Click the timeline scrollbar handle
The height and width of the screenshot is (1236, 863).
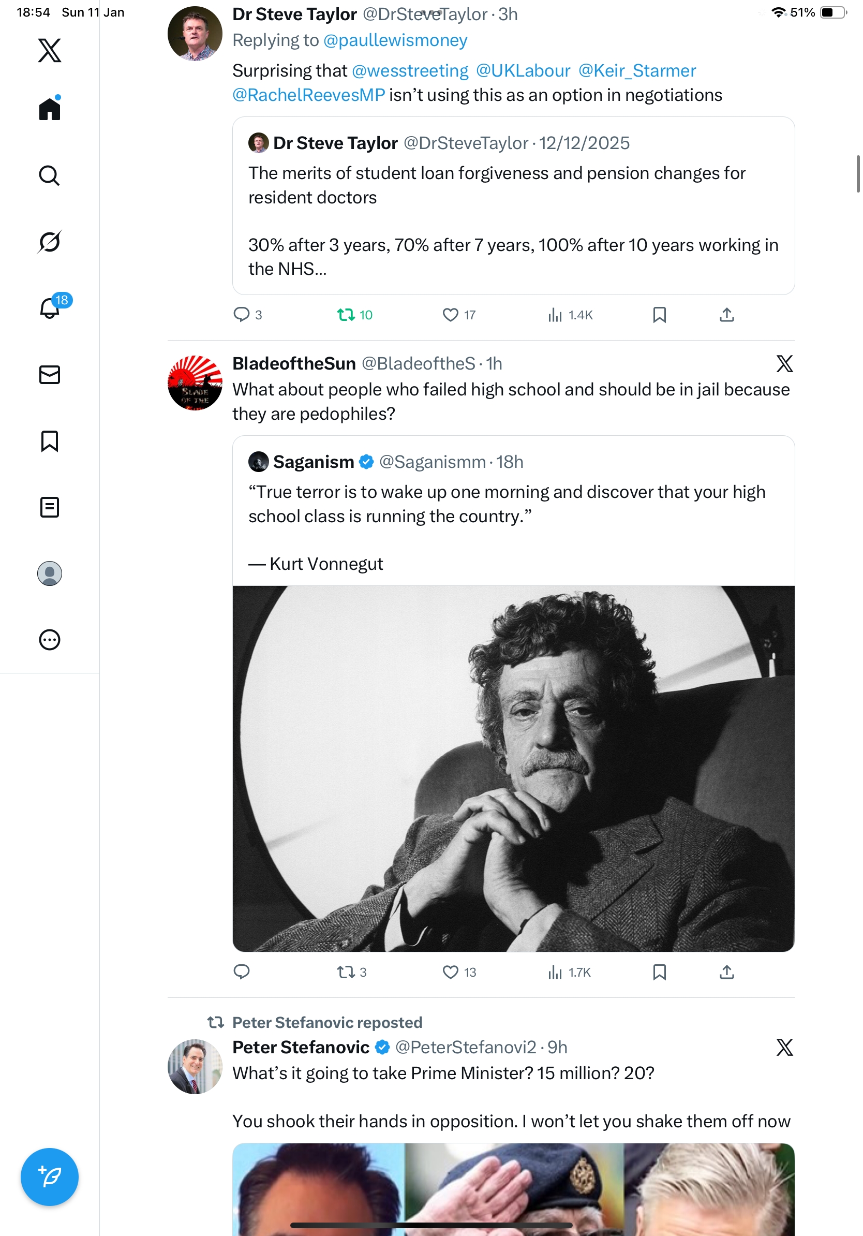click(x=858, y=173)
